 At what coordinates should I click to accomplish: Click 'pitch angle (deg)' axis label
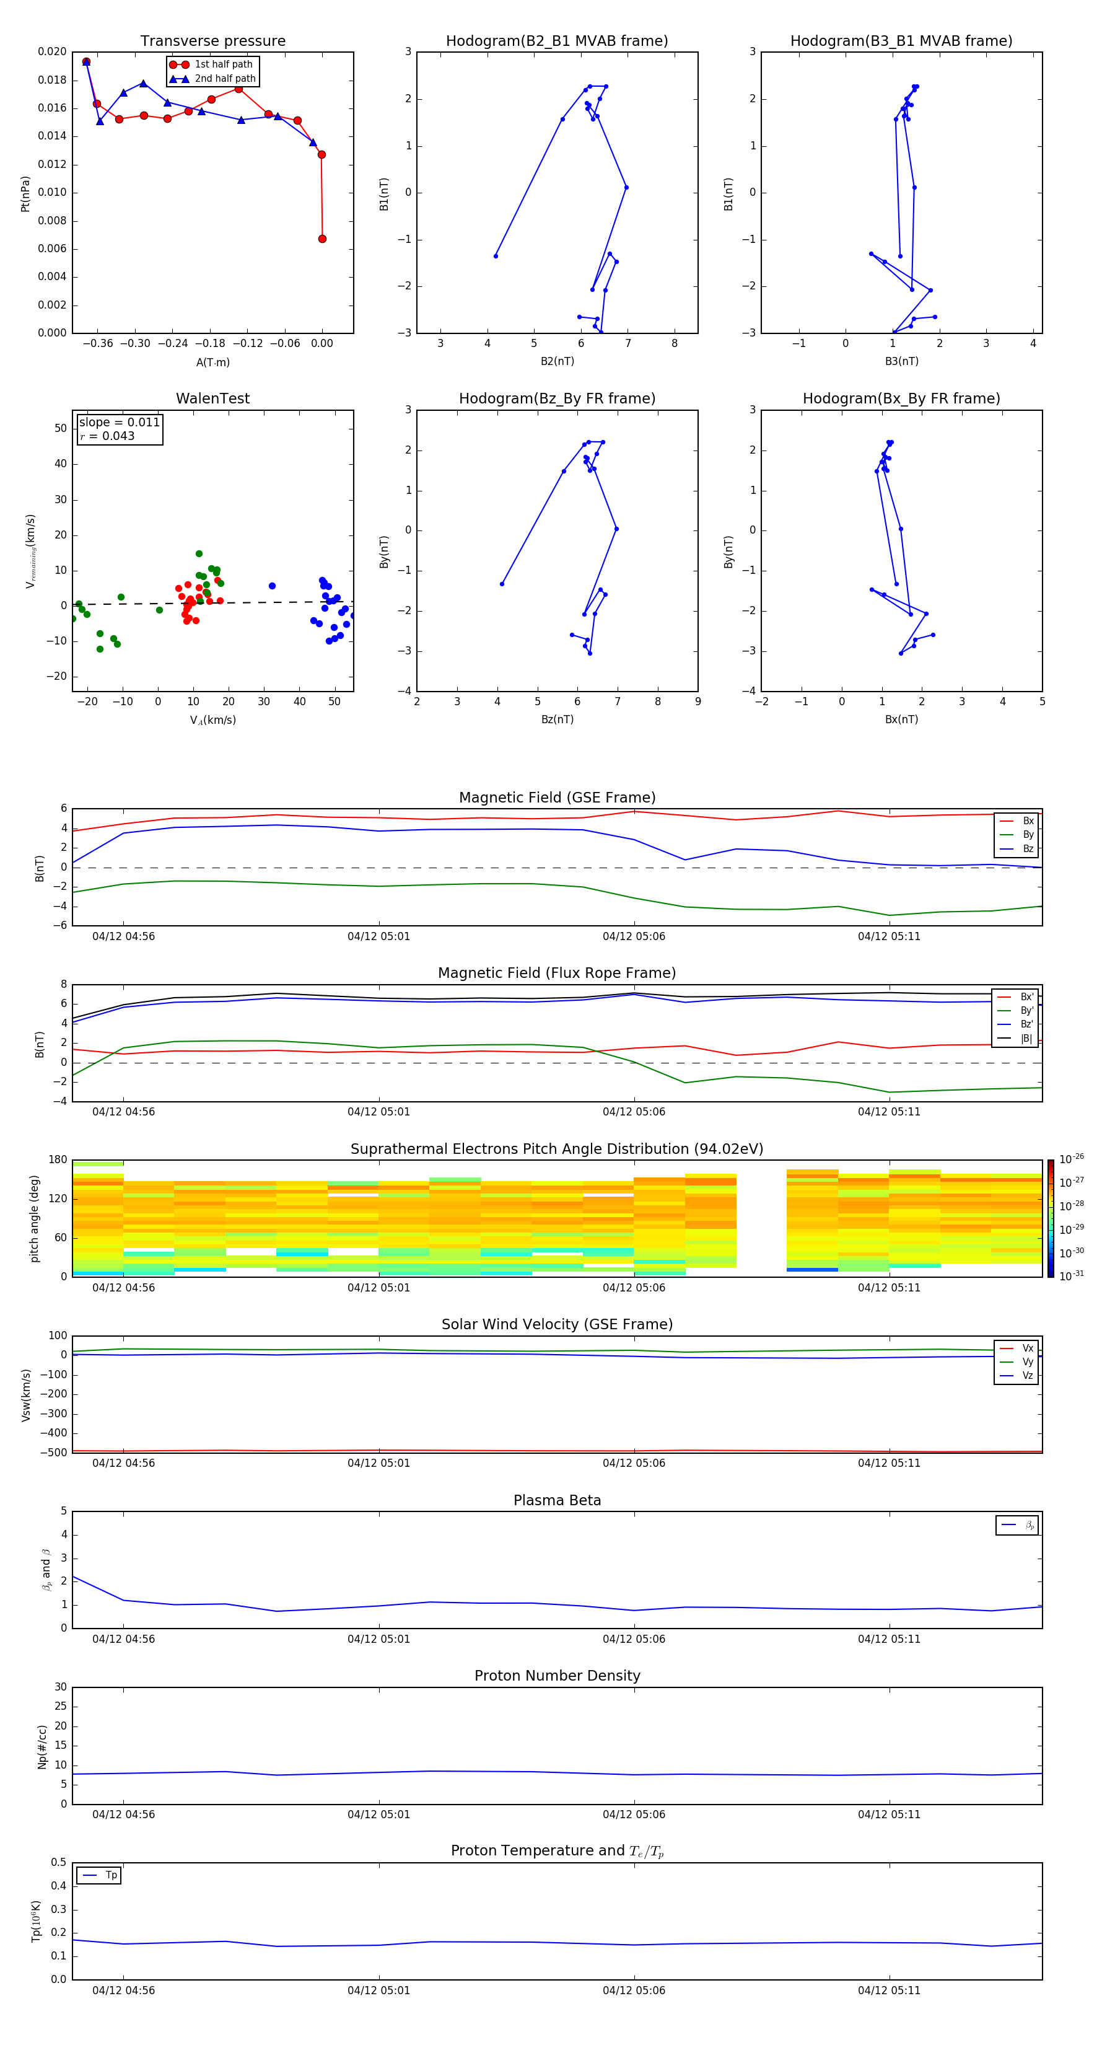click(x=34, y=1218)
